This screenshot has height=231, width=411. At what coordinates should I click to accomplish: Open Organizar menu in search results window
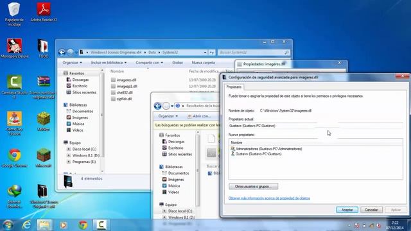pos(168,116)
